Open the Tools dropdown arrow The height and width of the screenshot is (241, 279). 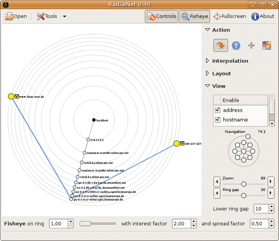click(x=64, y=16)
